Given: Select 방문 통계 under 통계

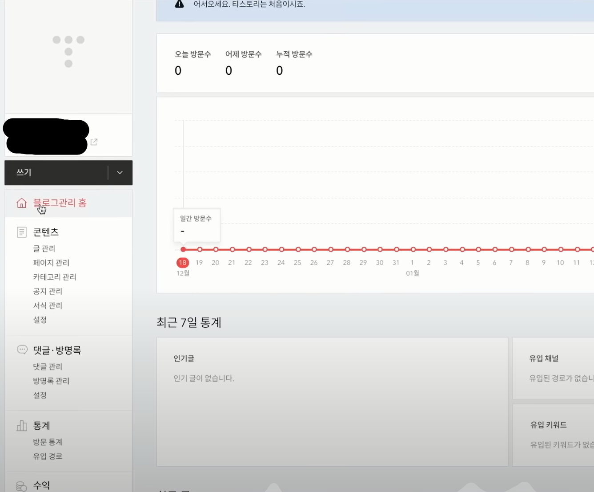Looking at the screenshot, I should 48,442.
